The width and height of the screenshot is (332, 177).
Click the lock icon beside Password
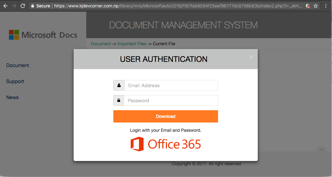pyautogui.click(x=119, y=100)
